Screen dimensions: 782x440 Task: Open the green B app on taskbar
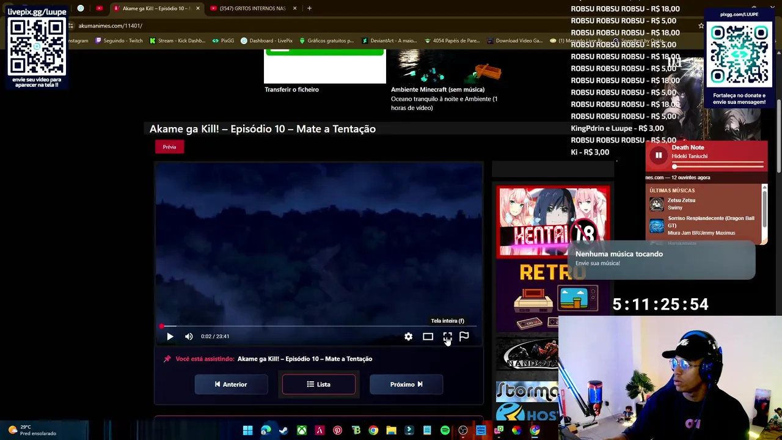pyautogui.click(x=356, y=431)
